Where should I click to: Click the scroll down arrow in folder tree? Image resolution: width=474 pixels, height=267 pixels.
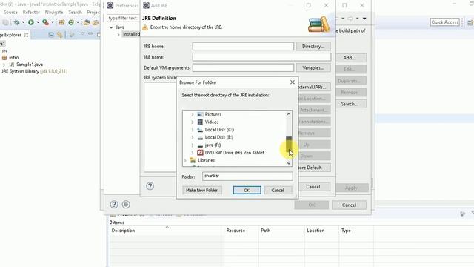click(x=289, y=163)
